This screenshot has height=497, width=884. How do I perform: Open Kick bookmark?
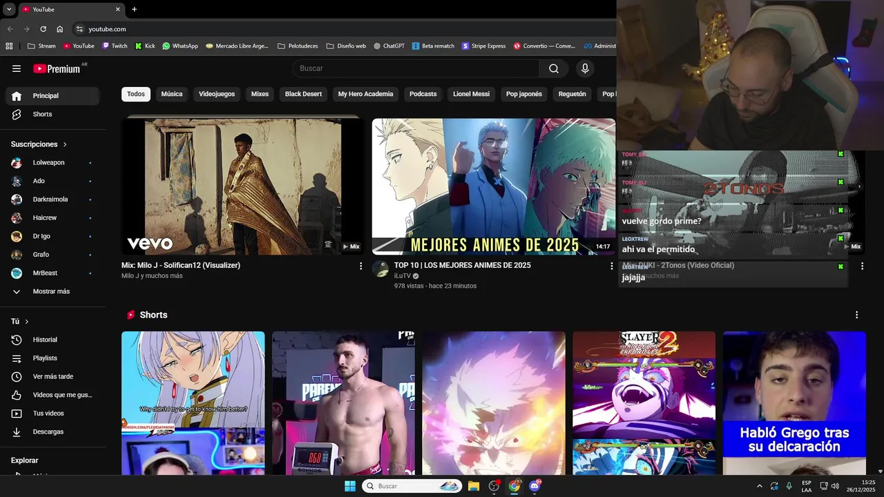click(x=145, y=46)
